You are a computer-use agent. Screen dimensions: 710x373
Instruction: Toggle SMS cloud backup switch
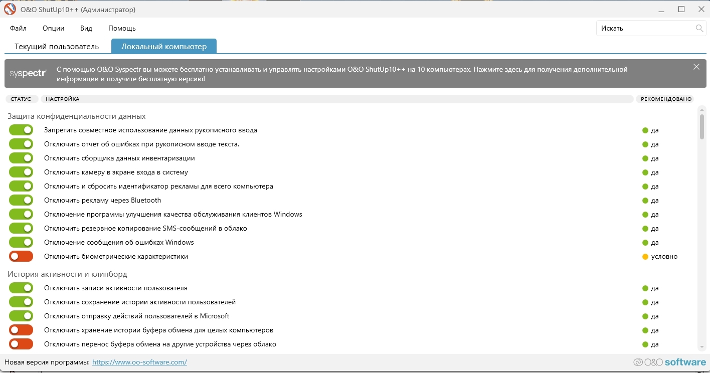pyautogui.click(x=21, y=228)
